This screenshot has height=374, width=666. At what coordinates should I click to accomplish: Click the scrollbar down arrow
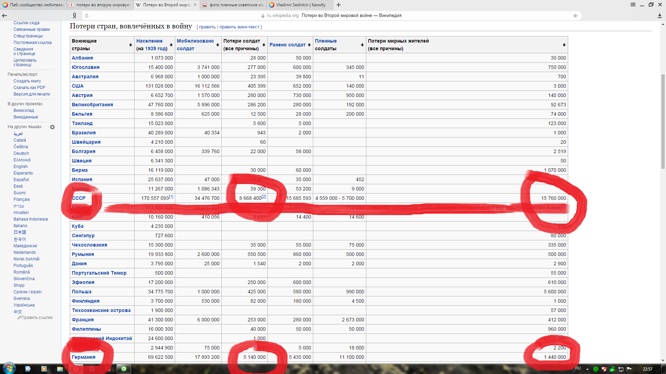(x=663, y=360)
